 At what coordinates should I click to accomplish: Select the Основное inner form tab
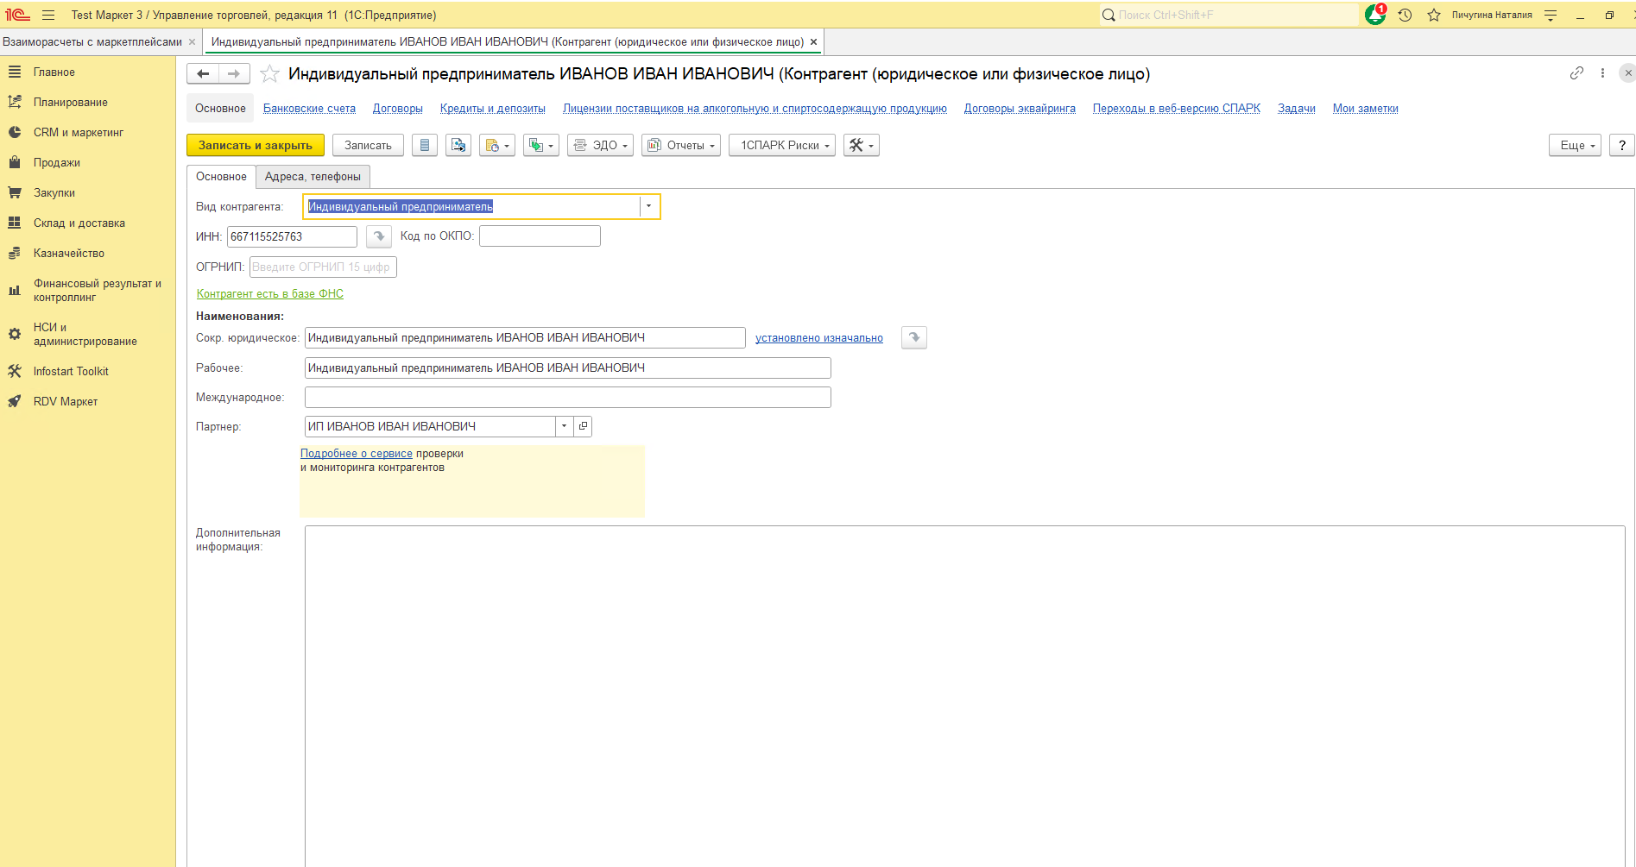tap(221, 176)
